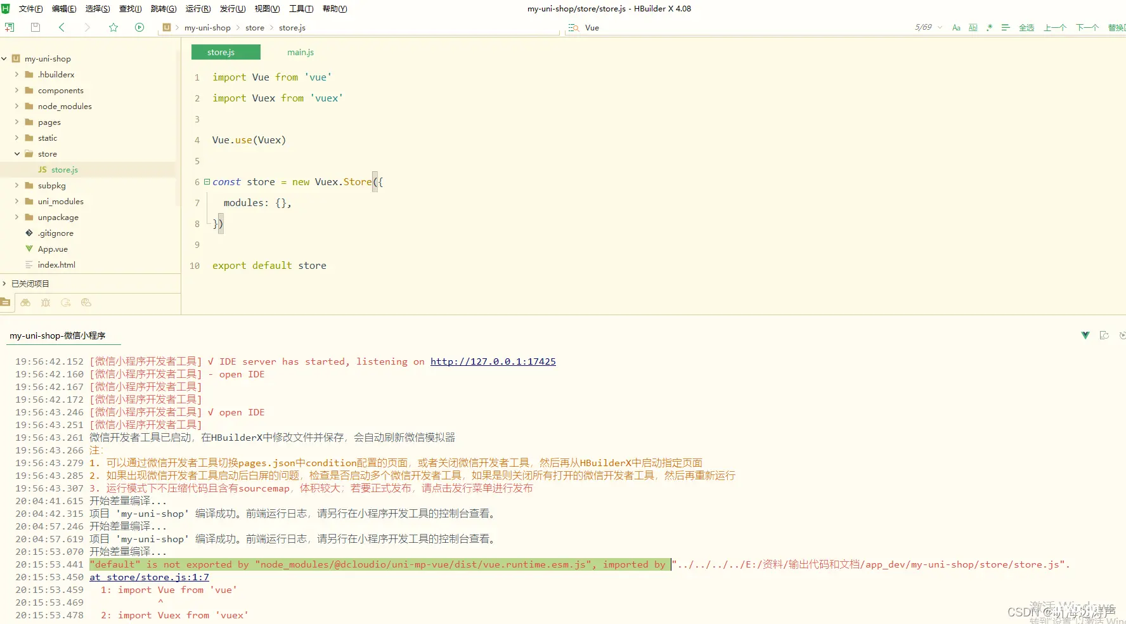
Task: Click 全选 to select all matches
Action: coord(1026,28)
